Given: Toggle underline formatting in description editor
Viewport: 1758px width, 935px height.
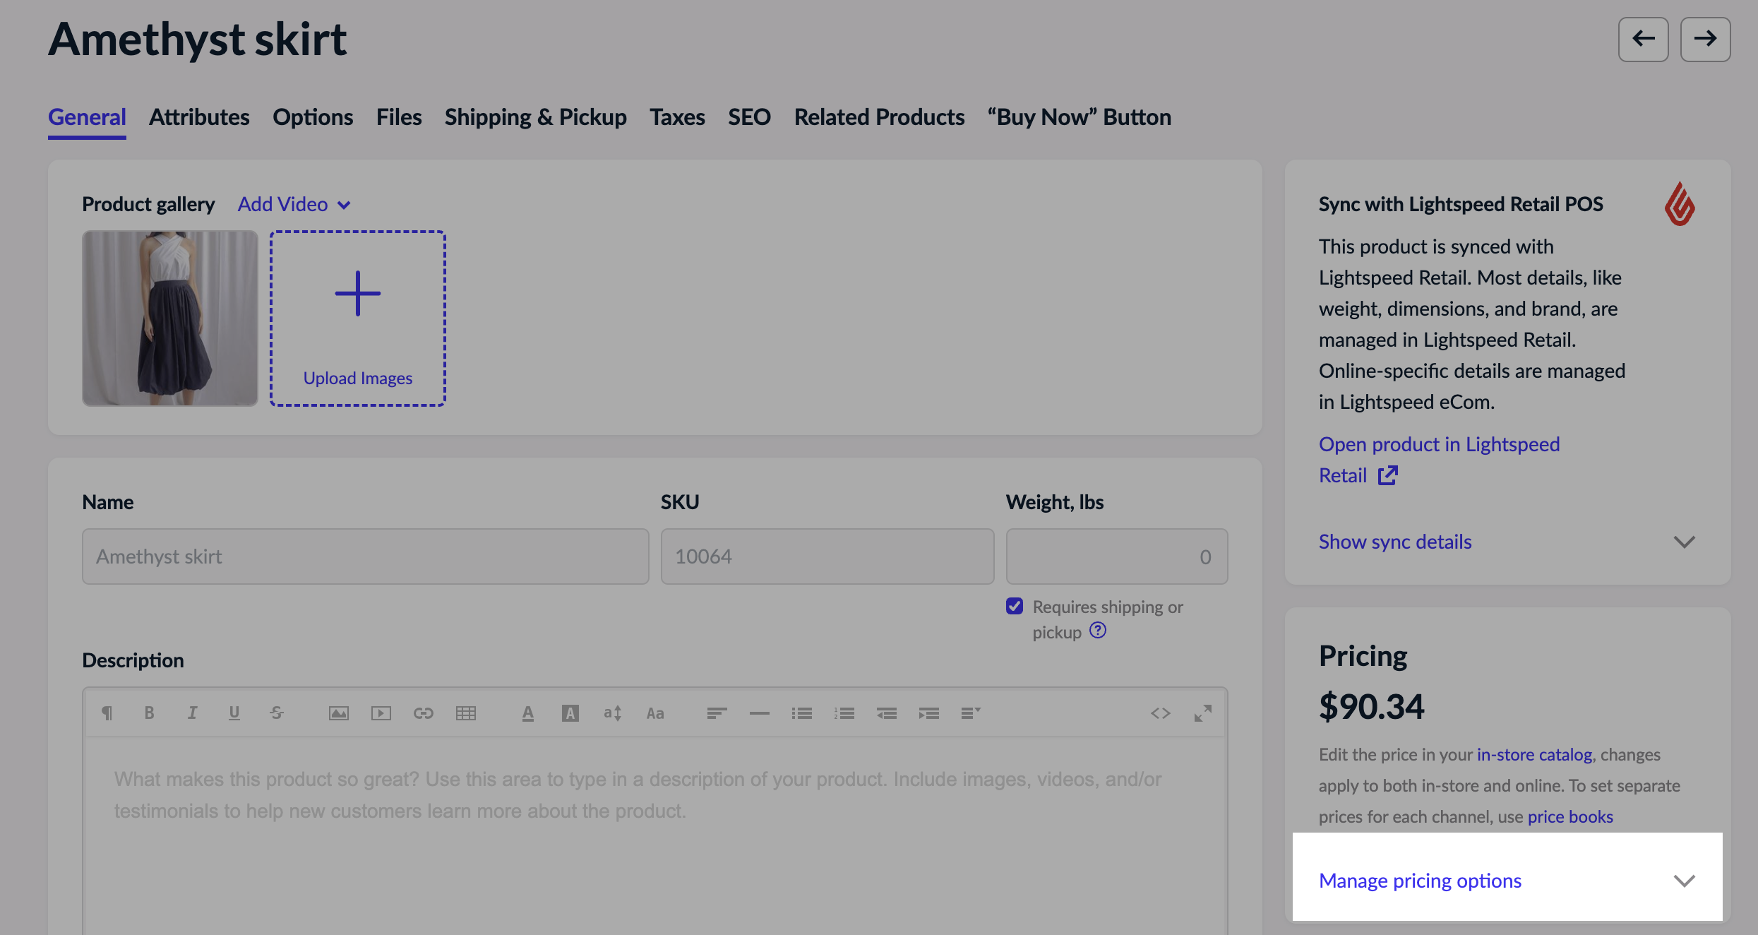Looking at the screenshot, I should tap(234, 713).
